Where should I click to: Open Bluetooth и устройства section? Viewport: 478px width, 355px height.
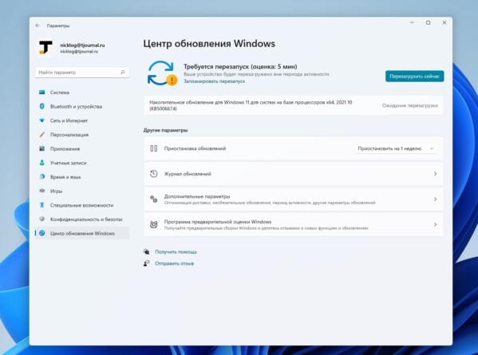pyautogui.click(x=82, y=106)
